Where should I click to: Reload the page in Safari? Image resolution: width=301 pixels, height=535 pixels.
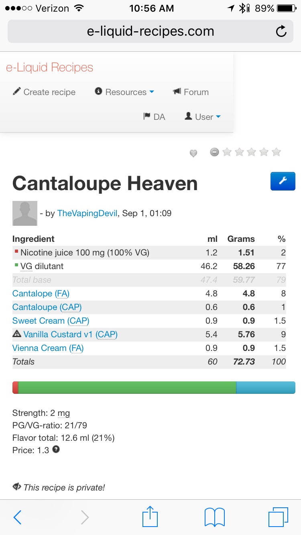coord(281,31)
